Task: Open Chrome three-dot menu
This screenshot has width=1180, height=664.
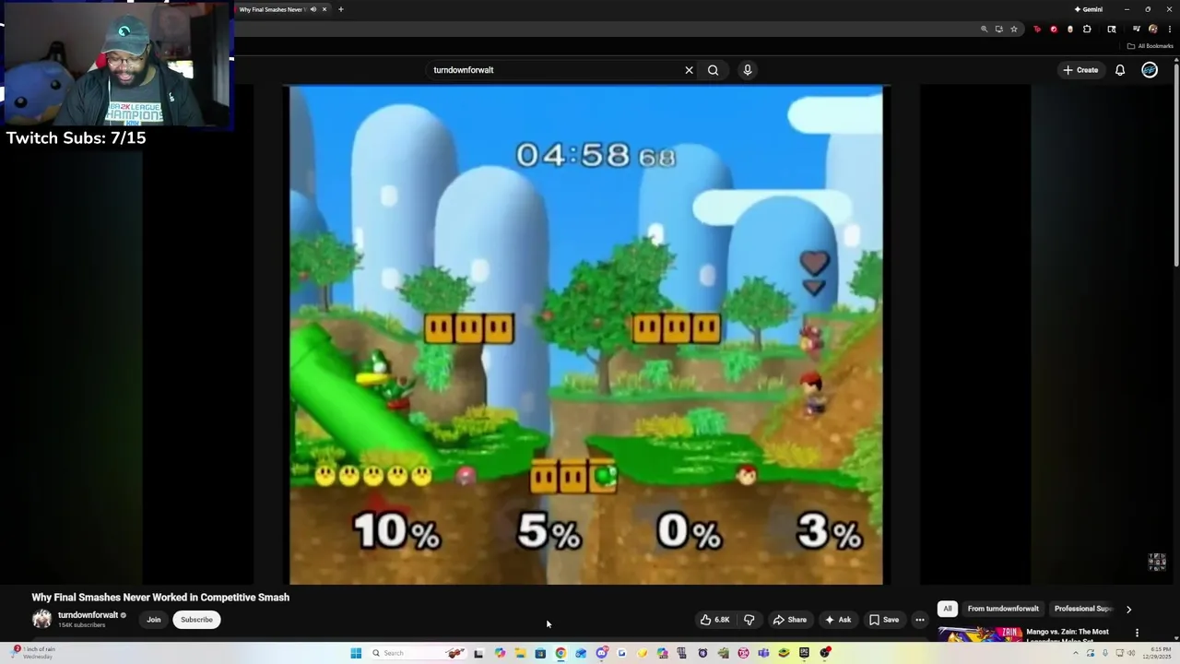Action: pyautogui.click(x=1170, y=30)
